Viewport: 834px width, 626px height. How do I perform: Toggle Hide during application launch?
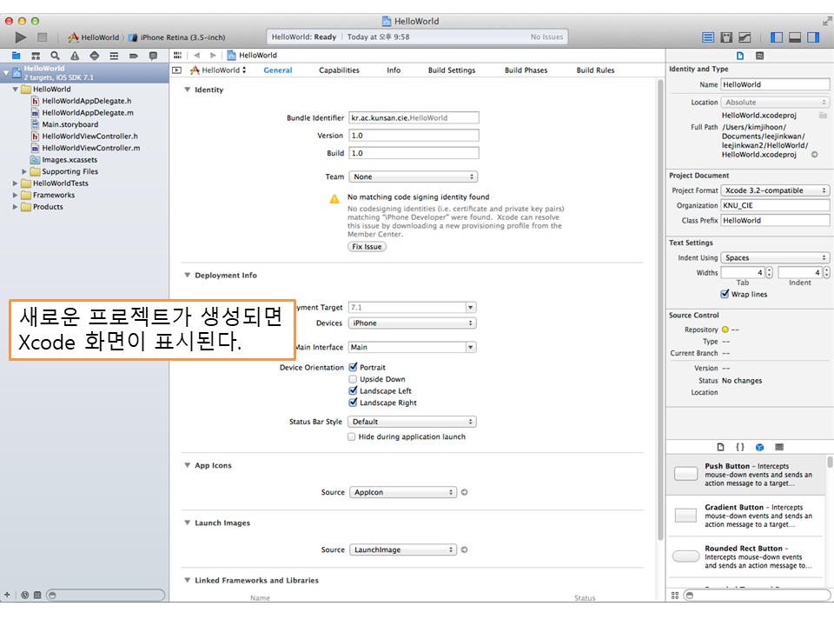coord(352,437)
